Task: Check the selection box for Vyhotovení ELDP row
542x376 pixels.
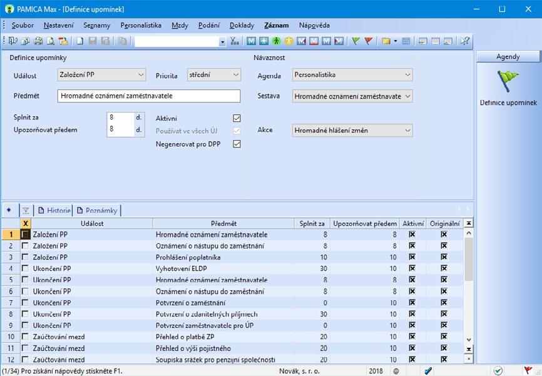Action: (x=25, y=268)
